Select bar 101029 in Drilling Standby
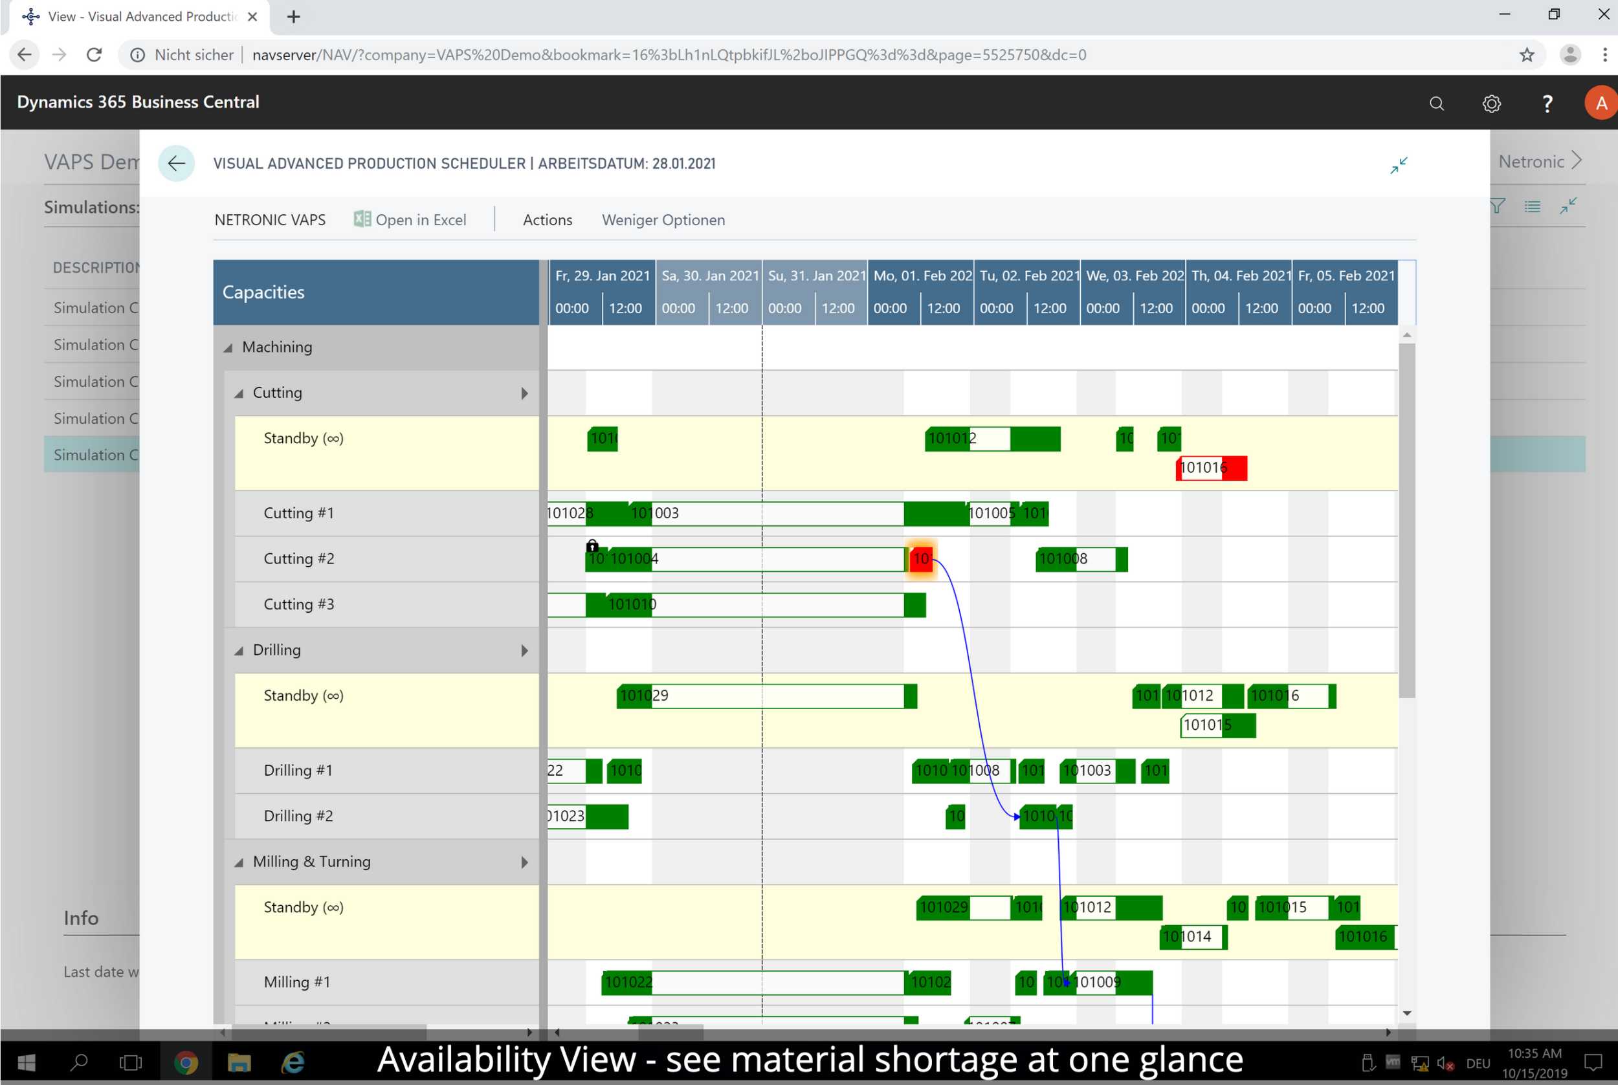1618x1085 pixels. coord(767,696)
